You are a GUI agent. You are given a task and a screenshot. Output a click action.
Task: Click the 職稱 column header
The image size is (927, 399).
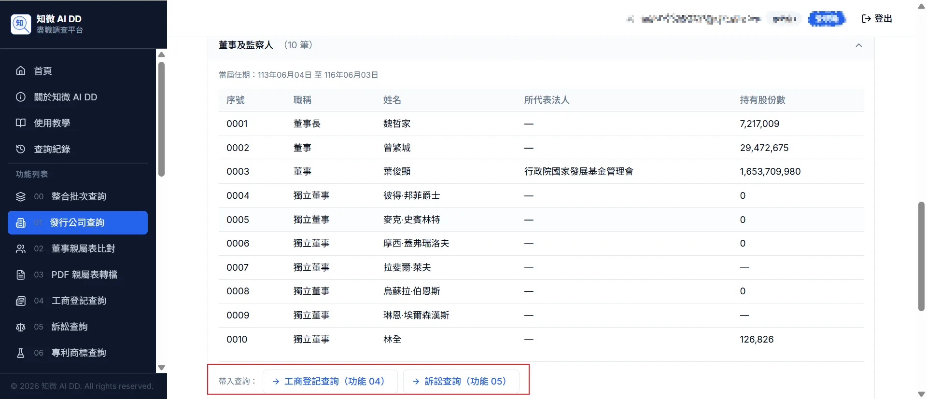302,100
